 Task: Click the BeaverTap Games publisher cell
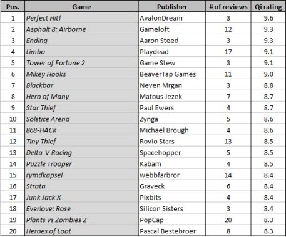click(172, 74)
